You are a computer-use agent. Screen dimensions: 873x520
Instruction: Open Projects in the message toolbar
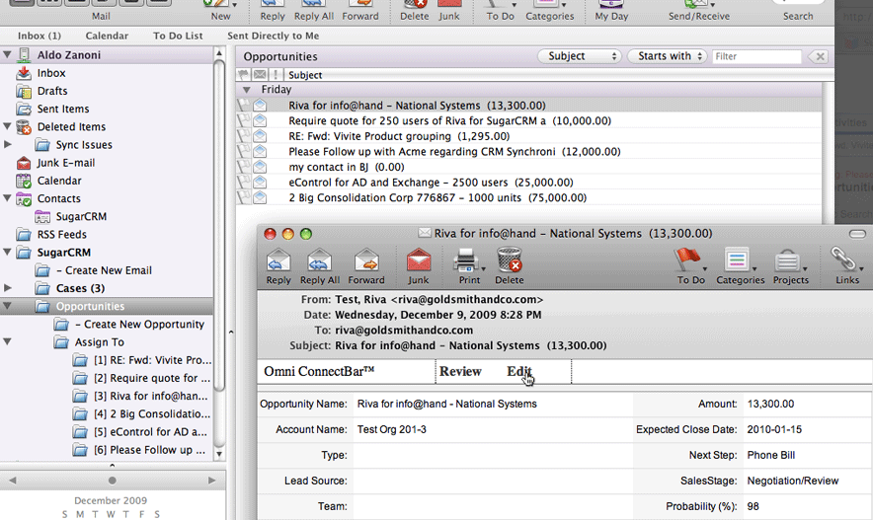[x=790, y=262]
